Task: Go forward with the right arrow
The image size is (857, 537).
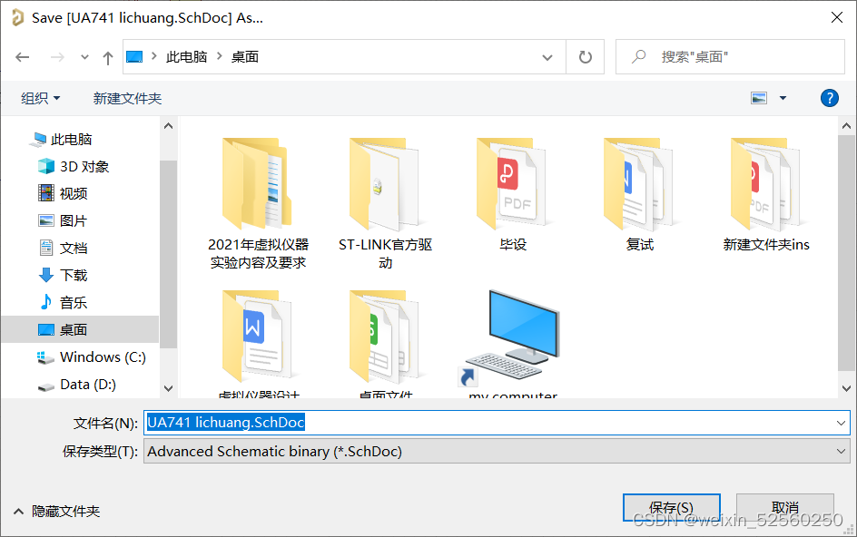Action: tap(57, 57)
